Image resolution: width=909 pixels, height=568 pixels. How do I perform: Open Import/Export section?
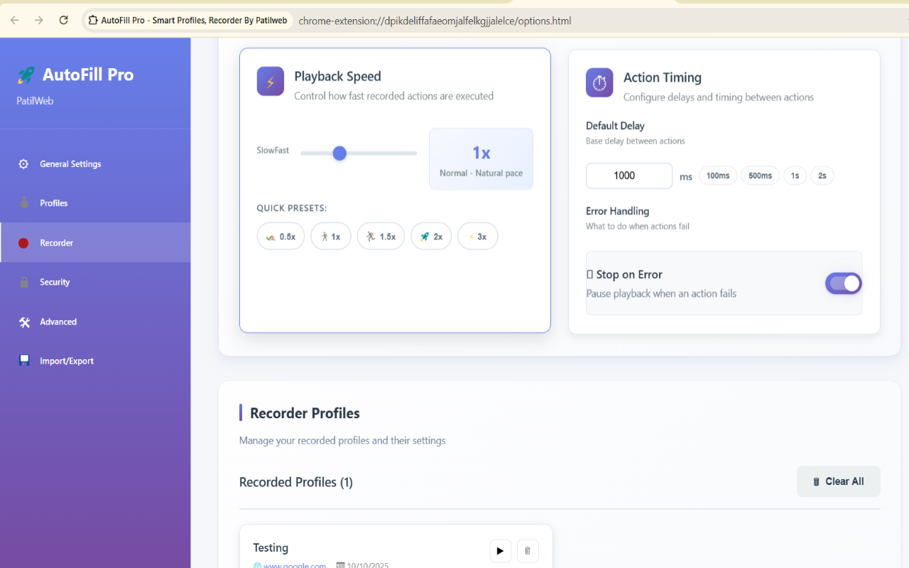click(x=95, y=361)
